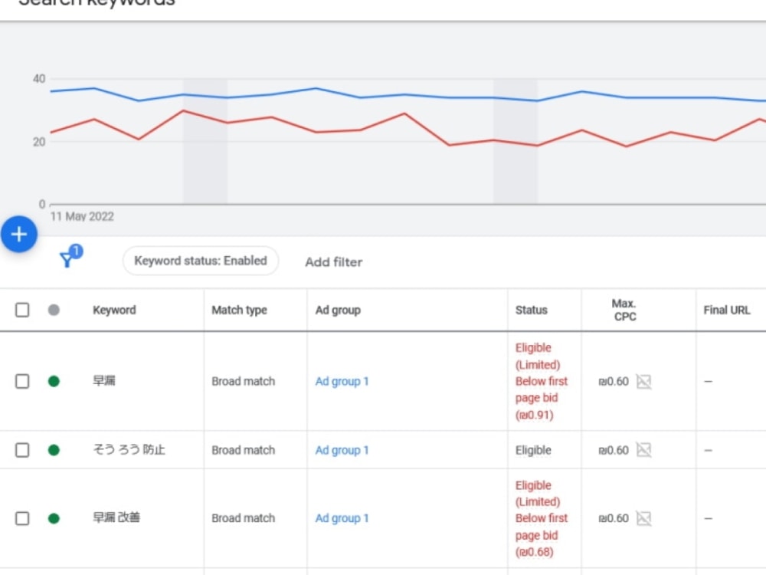This screenshot has width=766, height=575.
Task: Open the Keyword status: Enabled filter chip
Action: pyautogui.click(x=201, y=261)
